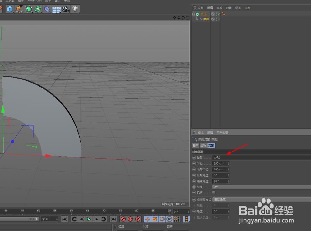Click the Phong tag on 挤压
This screenshot has height=231, width=311.
pos(223,14)
